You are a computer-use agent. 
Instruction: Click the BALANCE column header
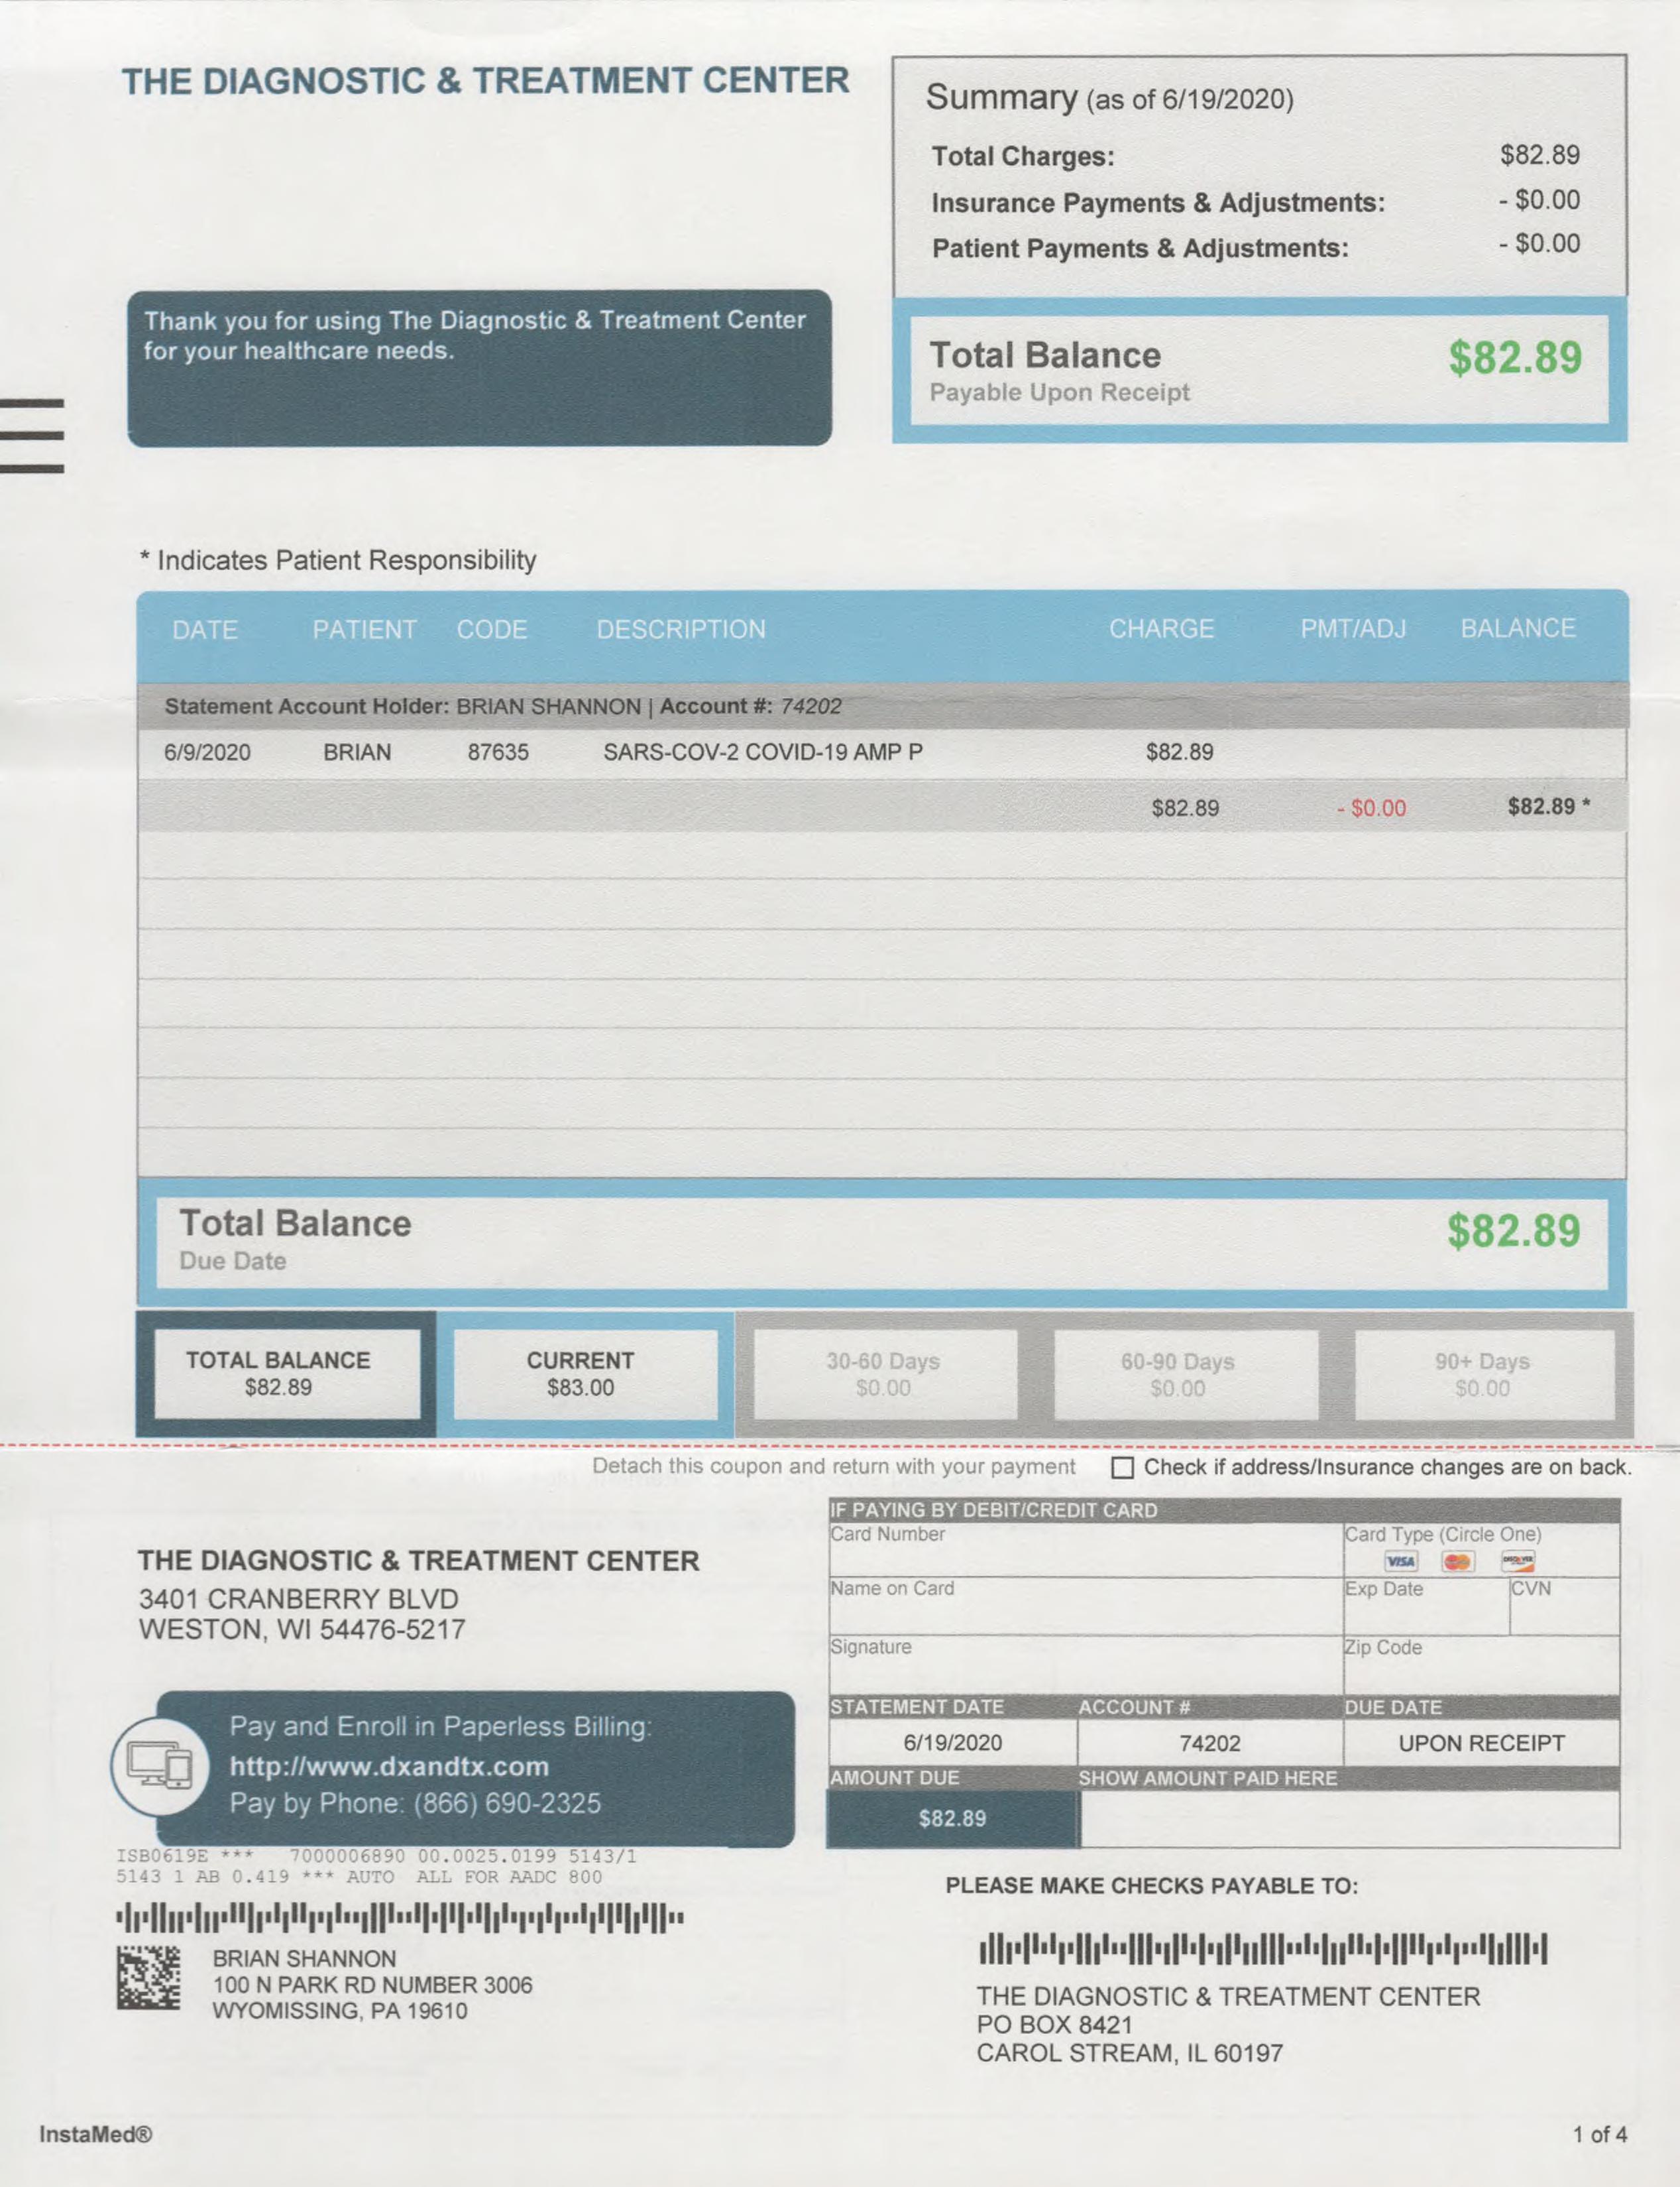1517,628
